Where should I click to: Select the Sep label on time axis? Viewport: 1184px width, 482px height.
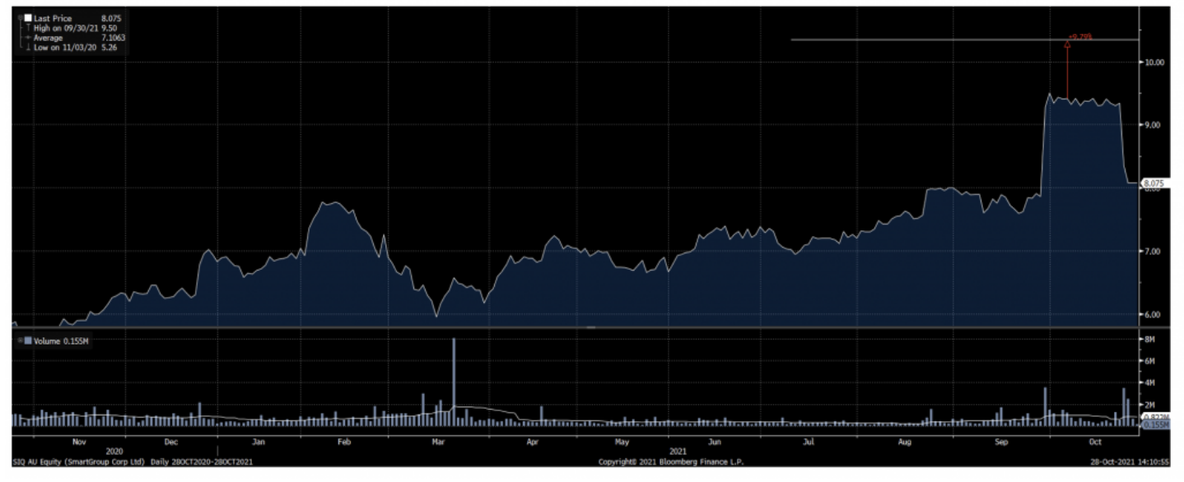[x=1000, y=442]
